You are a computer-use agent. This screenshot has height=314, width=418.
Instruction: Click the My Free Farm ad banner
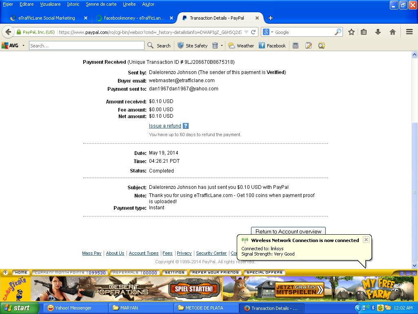[318, 288]
